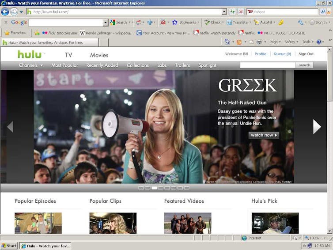This screenshot has height=250, width=333.
Task: Open Spotlight
Action: pos(207,65)
